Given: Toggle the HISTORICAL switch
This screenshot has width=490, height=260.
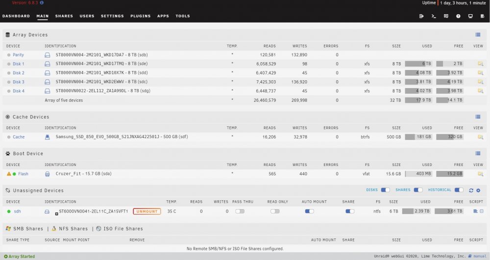Looking at the screenshot, I should pyautogui.click(x=459, y=190).
